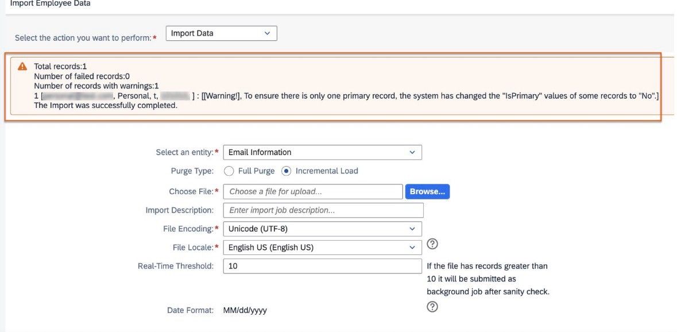Click the chevron on the Email Information dropdown
The width and height of the screenshot is (677, 332).
click(412, 152)
